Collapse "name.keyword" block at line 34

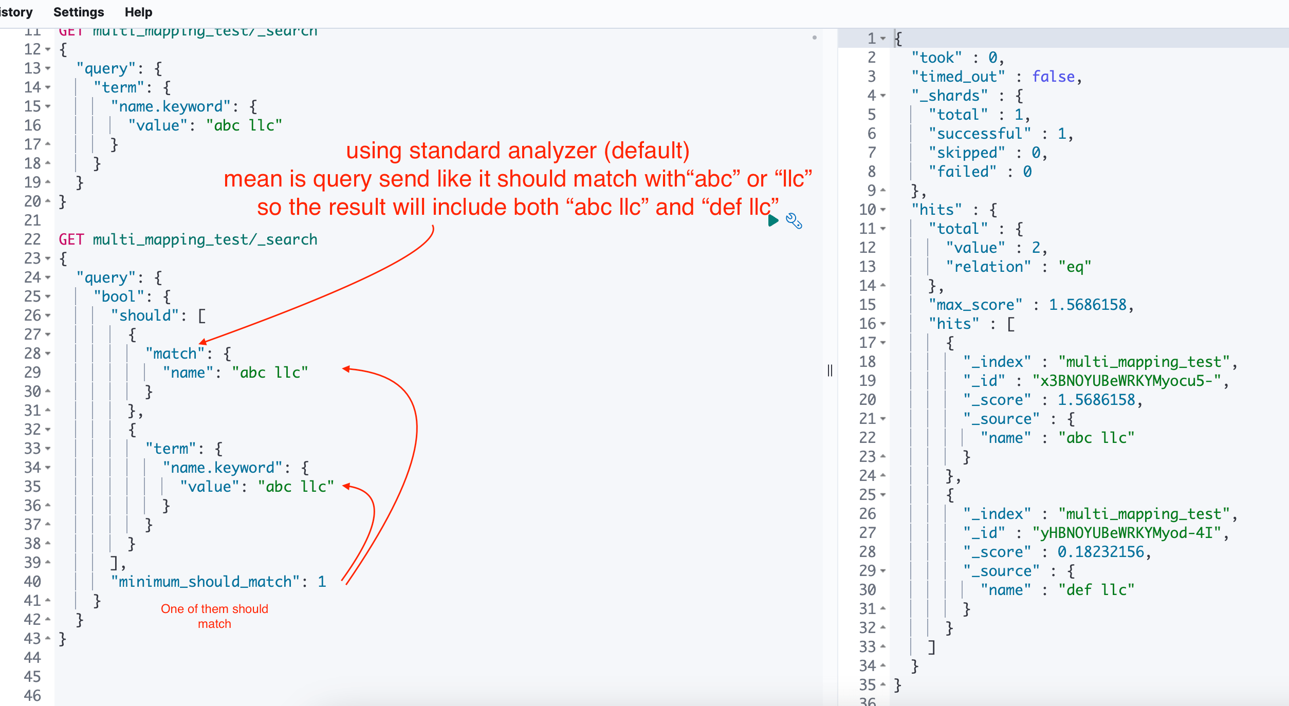point(48,468)
